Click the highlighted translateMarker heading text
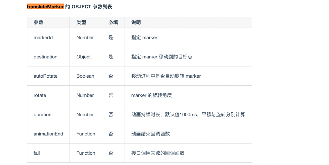329x165 pixels. click(45, 7)
